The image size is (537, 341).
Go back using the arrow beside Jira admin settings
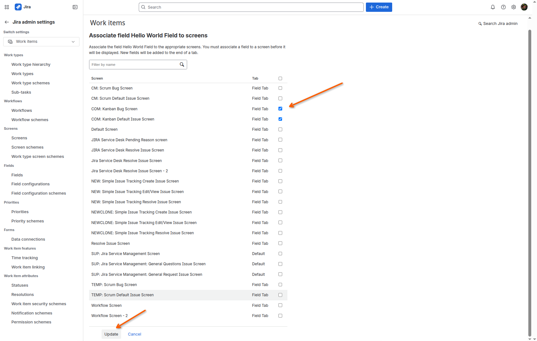click(7, 22)
